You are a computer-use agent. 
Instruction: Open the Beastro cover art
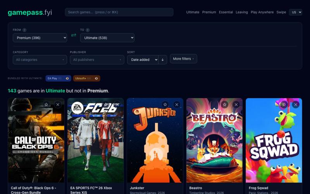(x=214, y=140)
